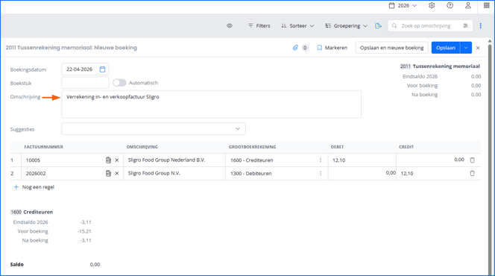Screen dimensions: 495x276
Task: Open the user profile icon
Action: pos(468,5)
